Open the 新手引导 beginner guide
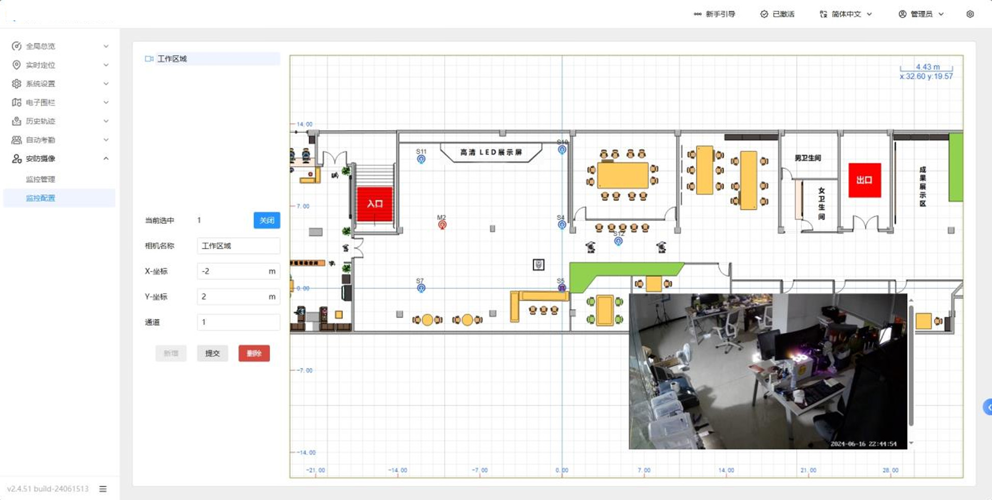This screenshot has width=992, height=500. pyautogui.click(x=714, y=14)
